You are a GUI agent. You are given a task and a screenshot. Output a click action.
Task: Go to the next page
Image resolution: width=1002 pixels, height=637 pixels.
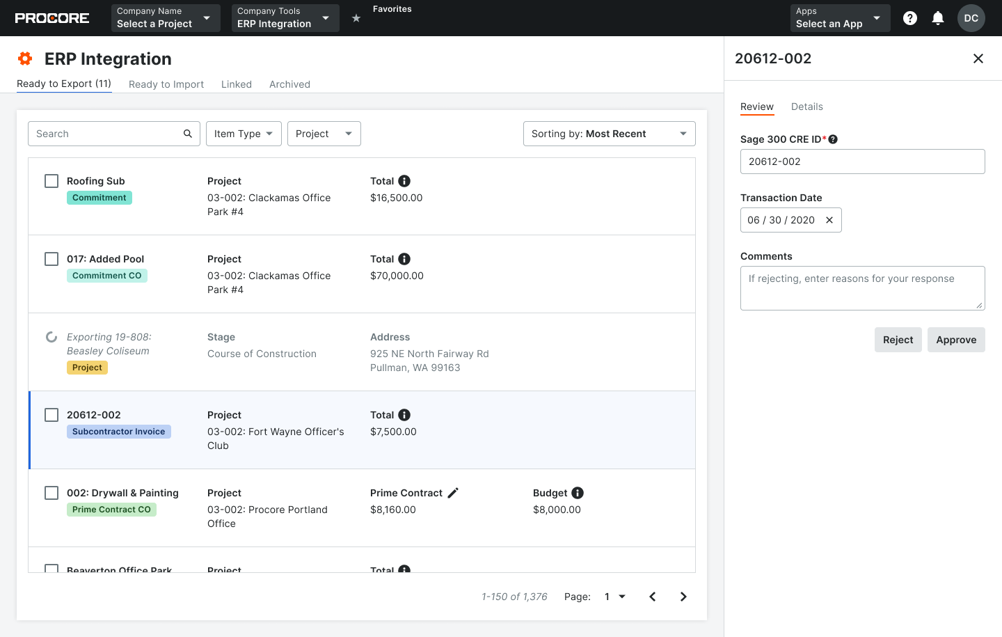click(683, 597)
